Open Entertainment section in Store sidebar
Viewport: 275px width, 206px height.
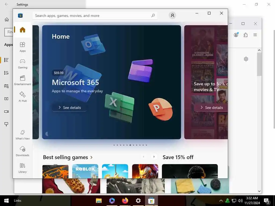[x=23, y=80]
